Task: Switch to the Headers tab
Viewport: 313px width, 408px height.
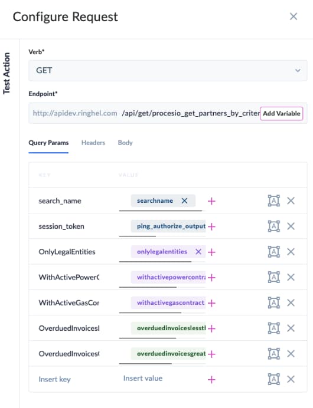Action: click(93, 143)
